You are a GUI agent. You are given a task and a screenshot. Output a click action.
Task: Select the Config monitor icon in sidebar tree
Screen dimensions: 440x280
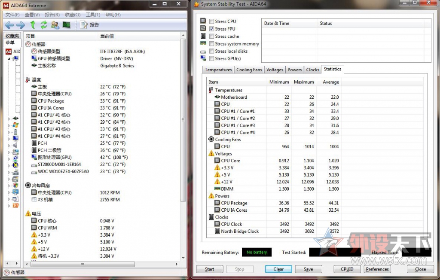pos(16,192)
